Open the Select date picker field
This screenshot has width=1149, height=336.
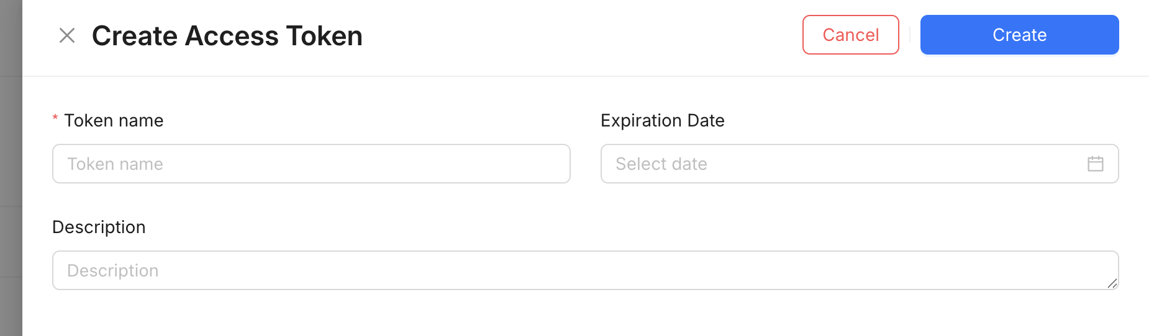860,164
